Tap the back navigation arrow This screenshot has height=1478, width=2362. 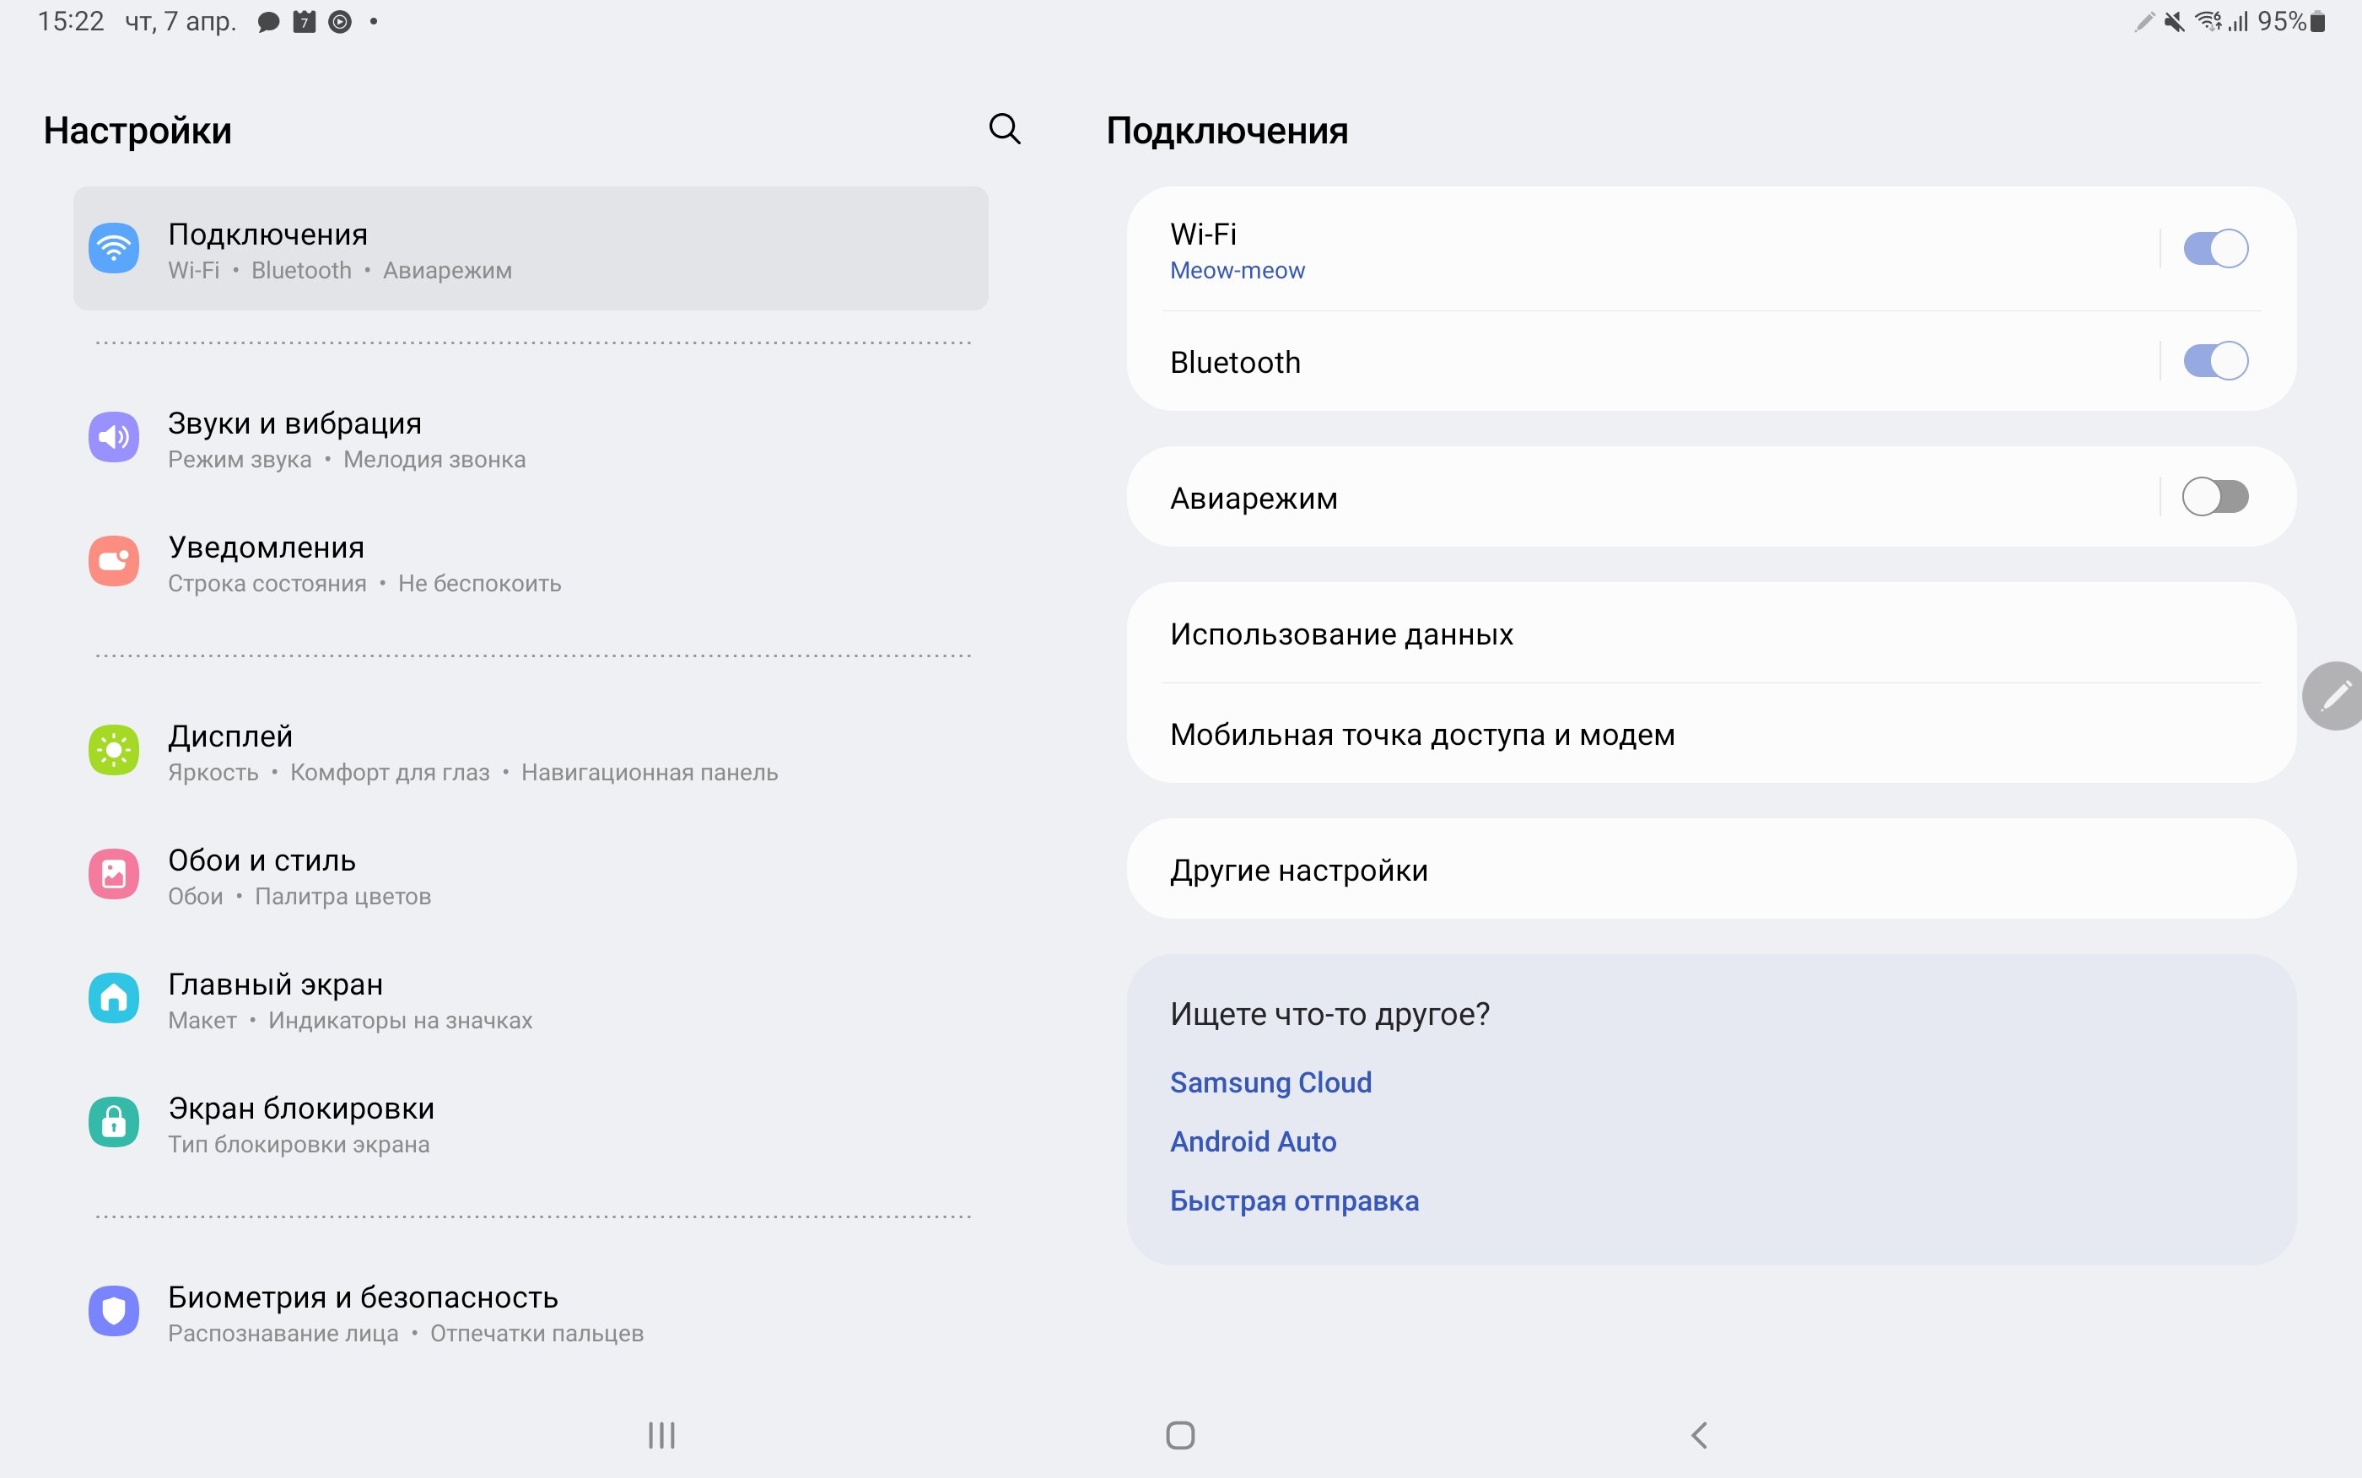coord(1700,1435)
